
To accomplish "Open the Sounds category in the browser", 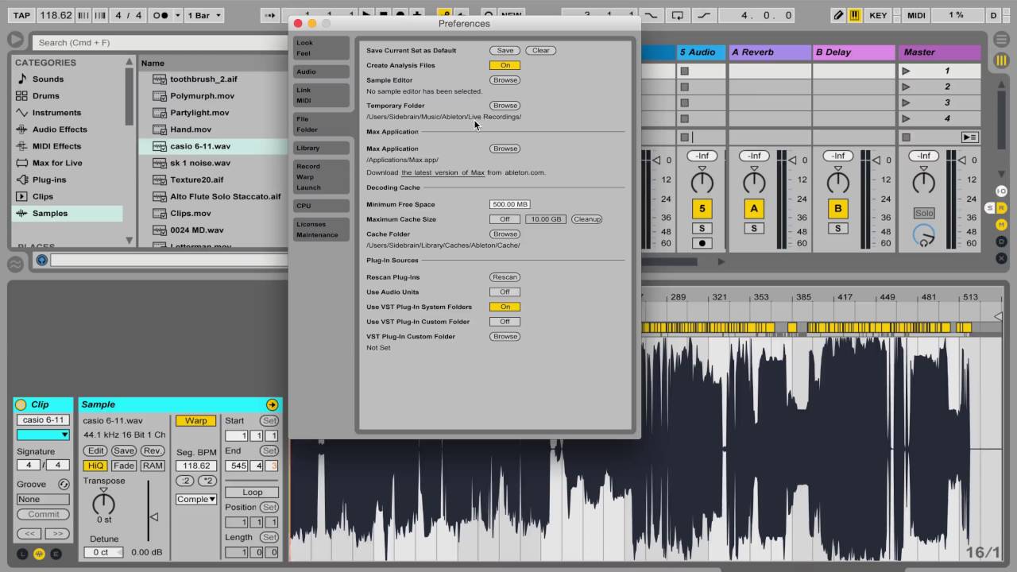I will 48,79.
